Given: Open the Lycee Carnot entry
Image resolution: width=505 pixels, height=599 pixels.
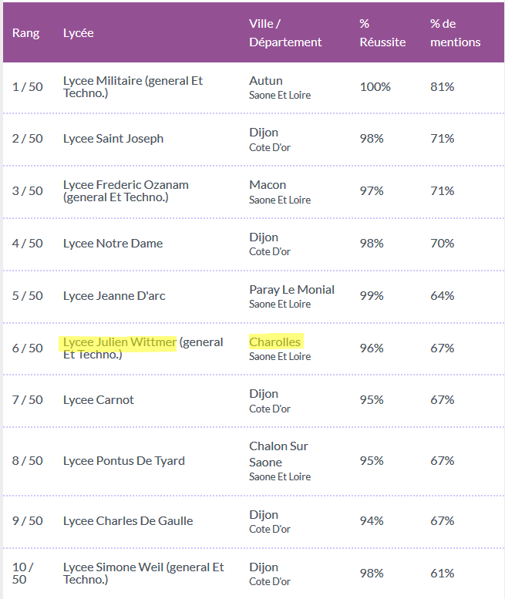Looking at the screenshot, I should point(98,399).
